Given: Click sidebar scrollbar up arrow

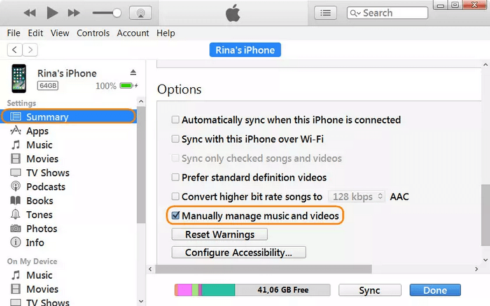Looking at the screenshot, I should click(141, 102).
